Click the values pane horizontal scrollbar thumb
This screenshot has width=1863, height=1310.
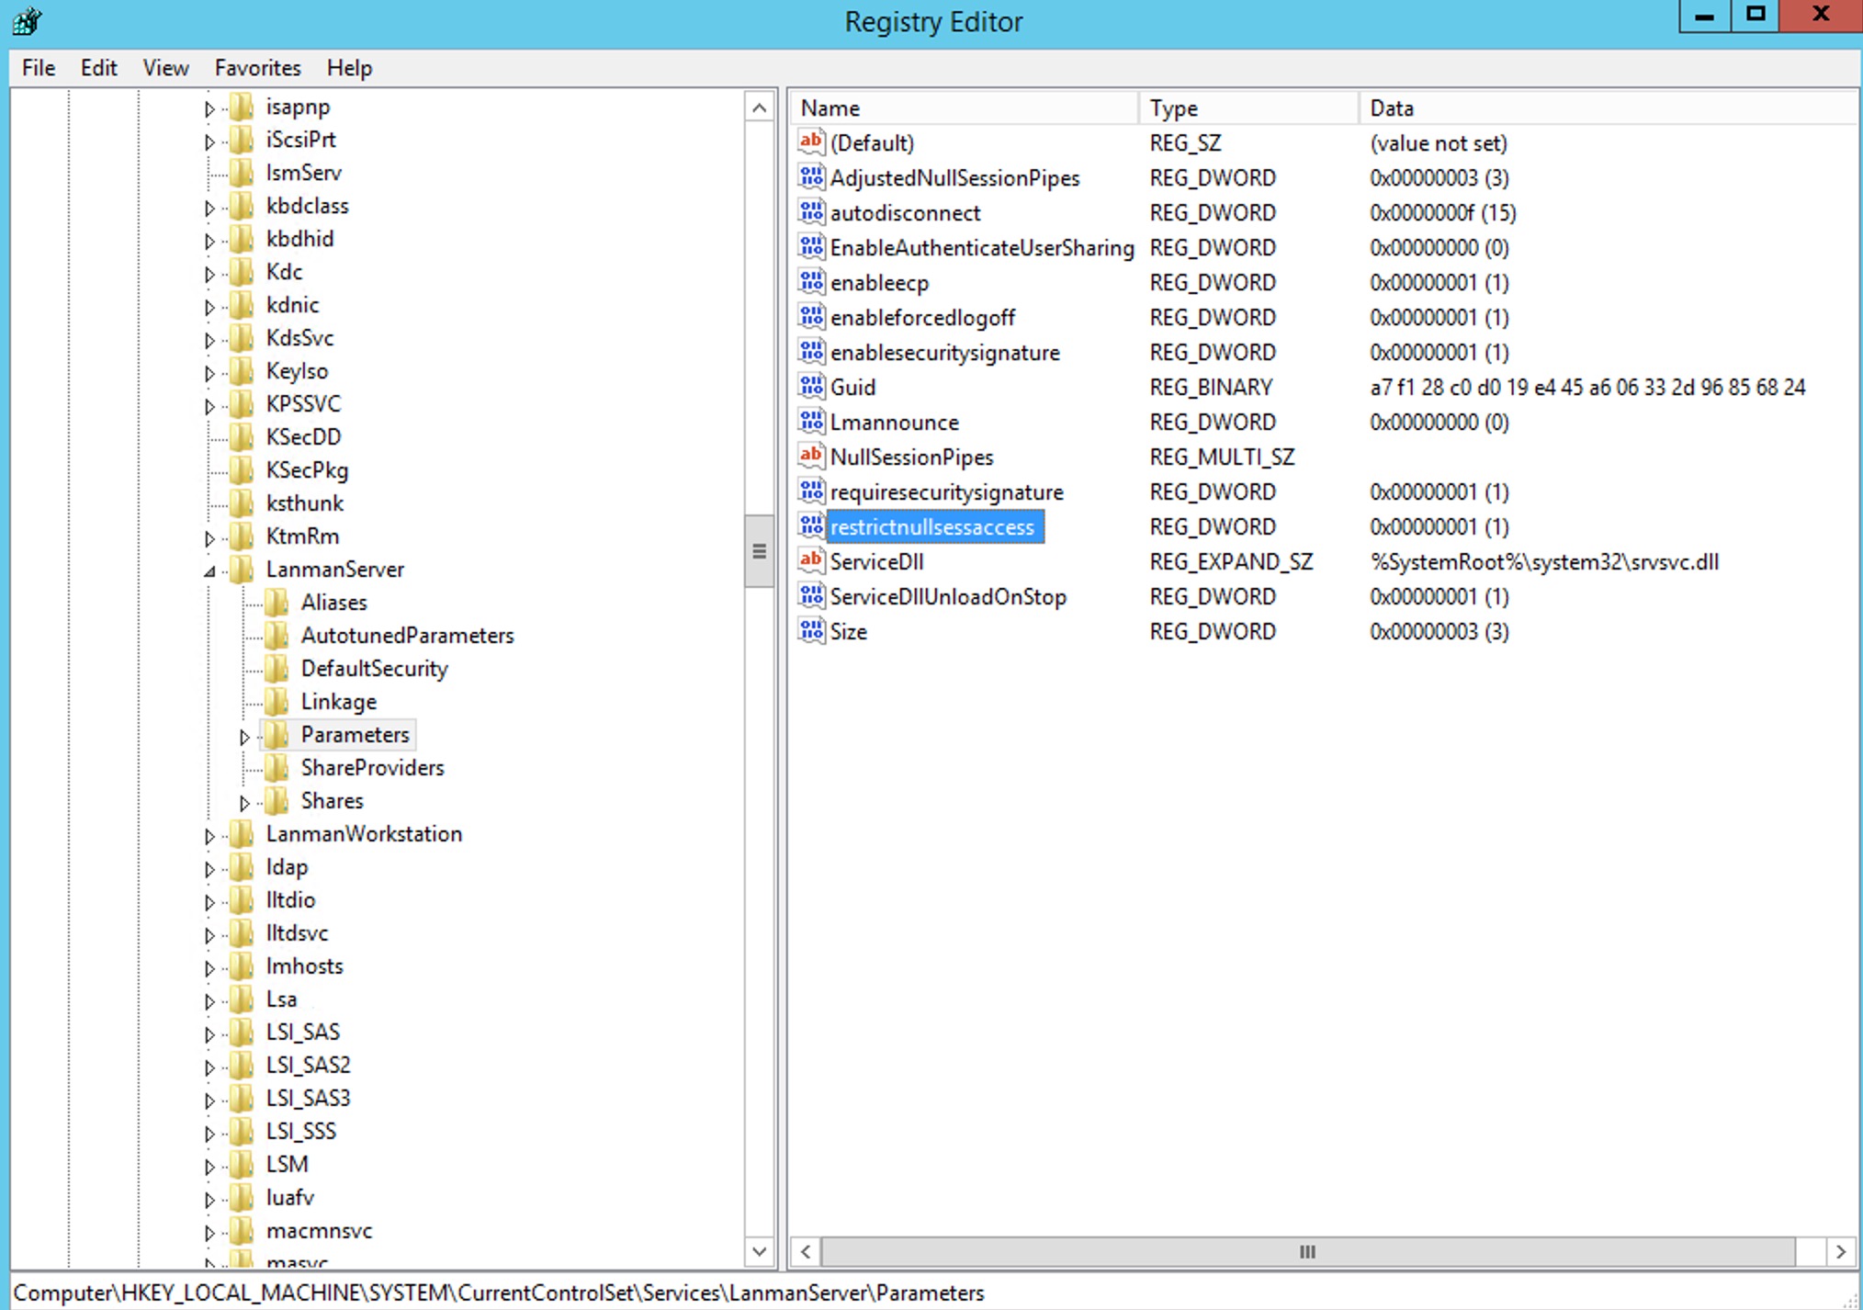[x=1308, y=1251]
